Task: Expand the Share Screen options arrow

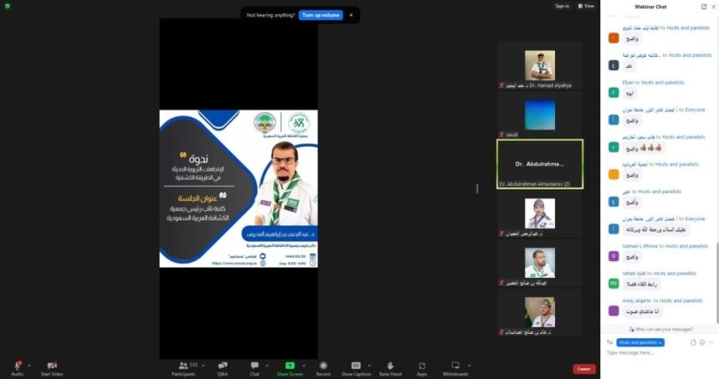Action: (303, 366)
